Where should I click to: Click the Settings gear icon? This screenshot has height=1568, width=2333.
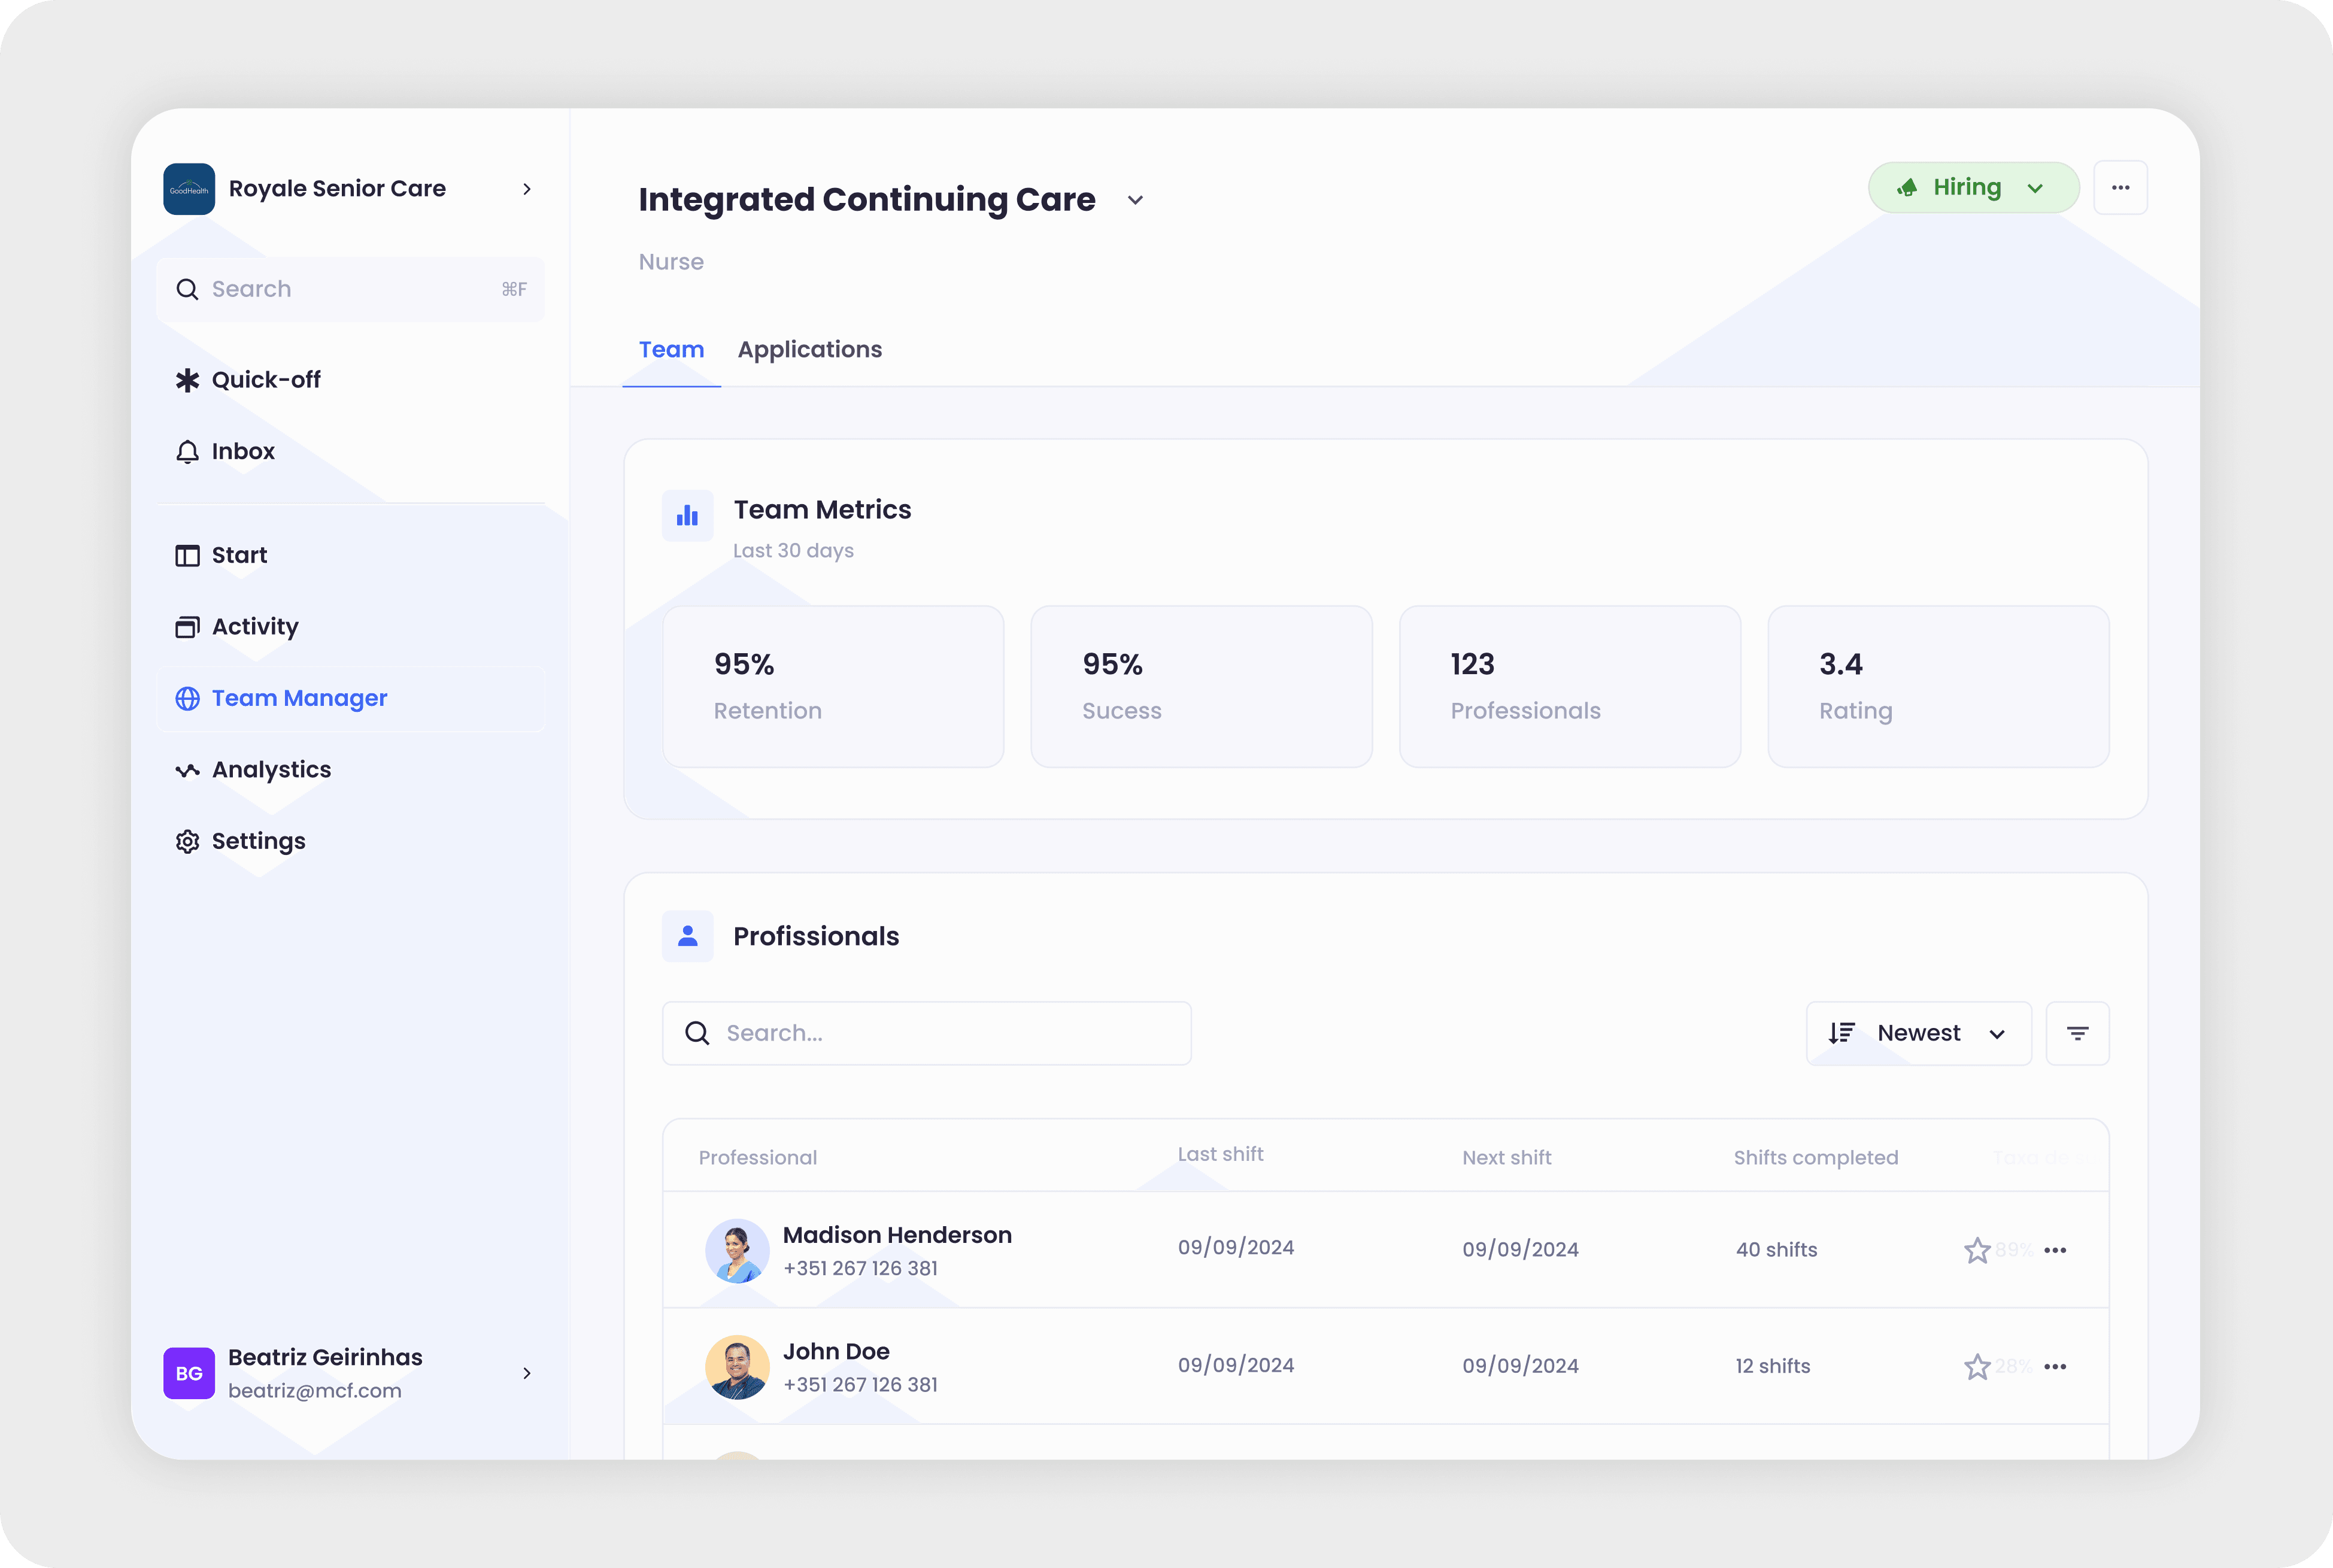pyautogui.click(x=187, y=842)
